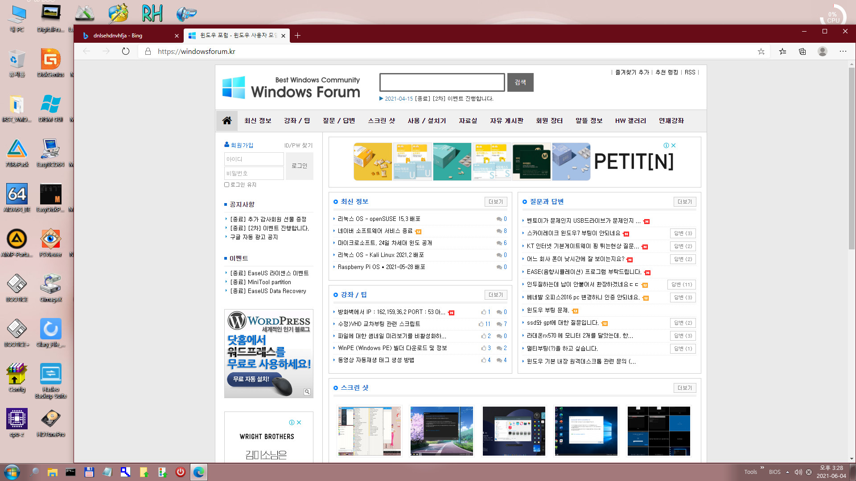Click the 로그인 button
Screen dimensions: 856x481
(300, 166)
